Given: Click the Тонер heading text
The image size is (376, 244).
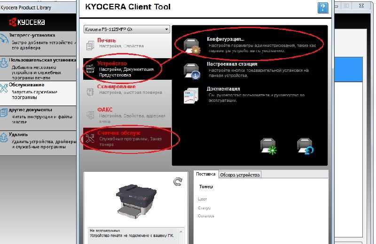Looking at the screenshot, I should [x=206, y=186].
